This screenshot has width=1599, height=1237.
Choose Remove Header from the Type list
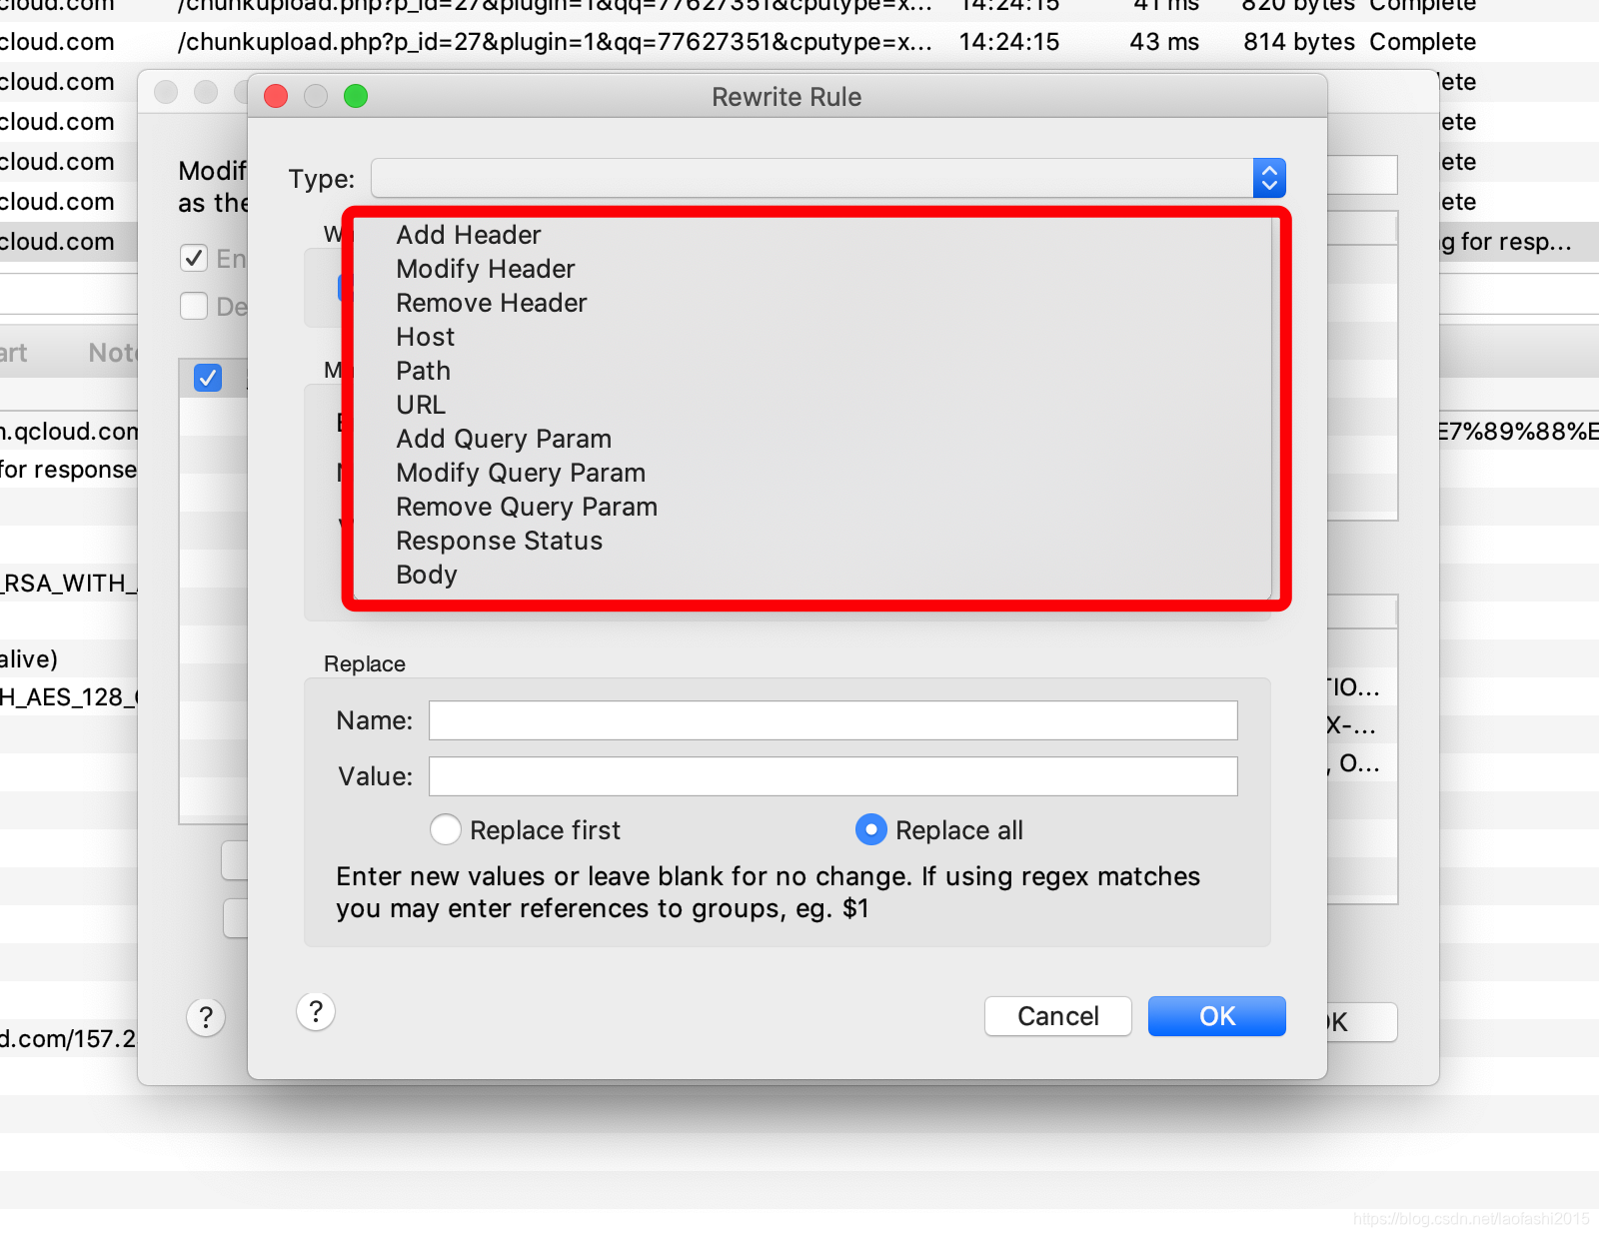[492, 303]
